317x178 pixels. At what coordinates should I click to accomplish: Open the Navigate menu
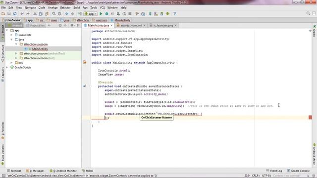tap(30, 8)
